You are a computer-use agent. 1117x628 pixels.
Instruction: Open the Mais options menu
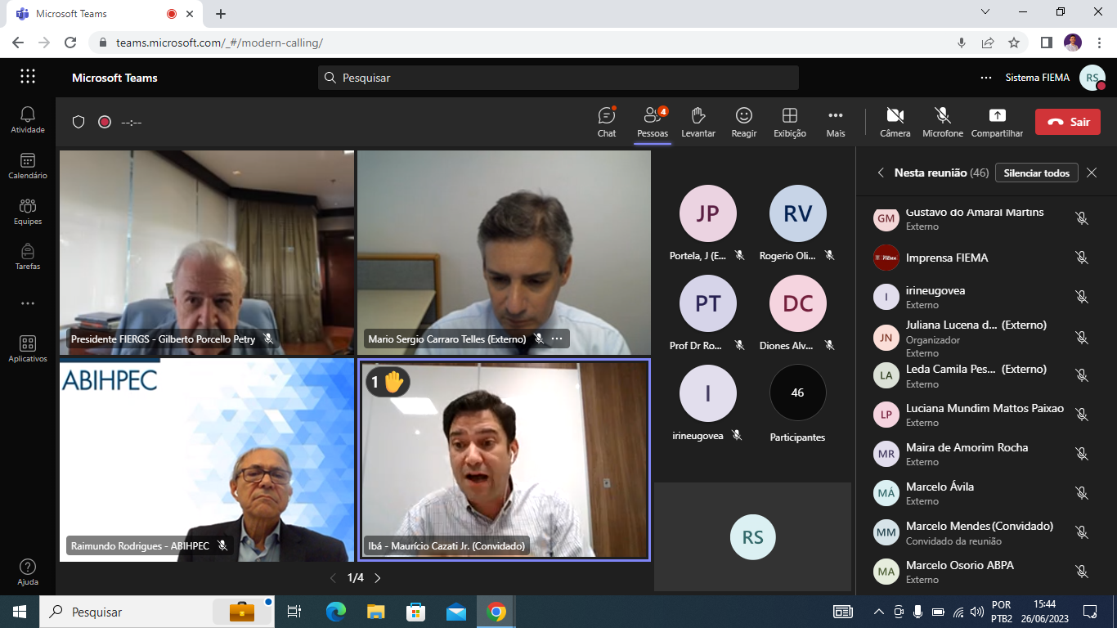(836, 122)
